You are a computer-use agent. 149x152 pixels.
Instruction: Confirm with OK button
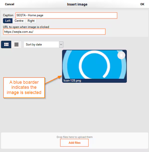142,4
